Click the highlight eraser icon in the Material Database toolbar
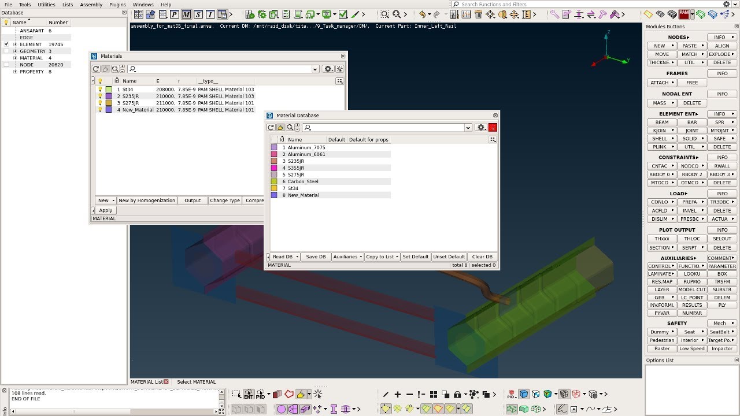The image size is (740, 416). pos(280,128)
